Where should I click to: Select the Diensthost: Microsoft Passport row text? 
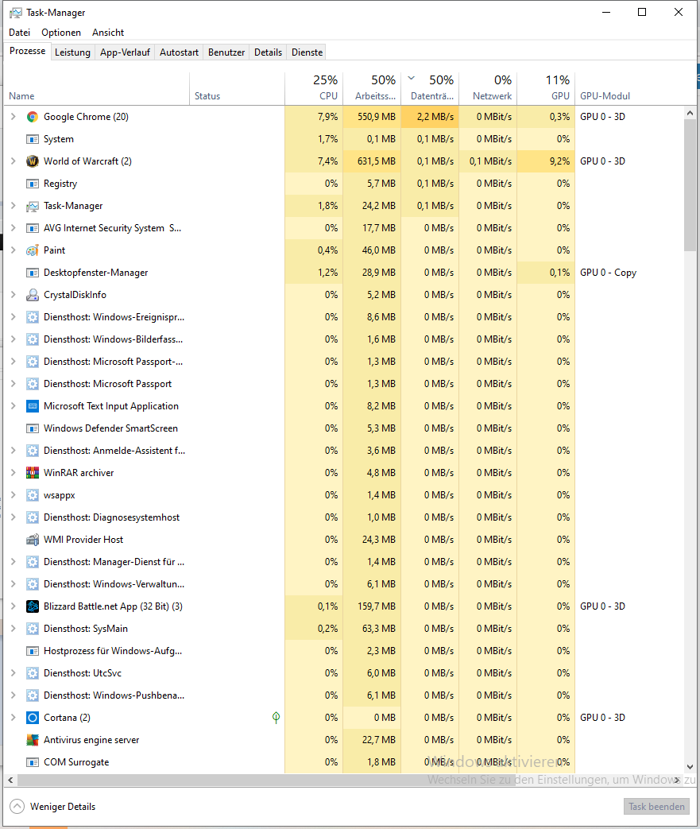[x=108, y=384]
